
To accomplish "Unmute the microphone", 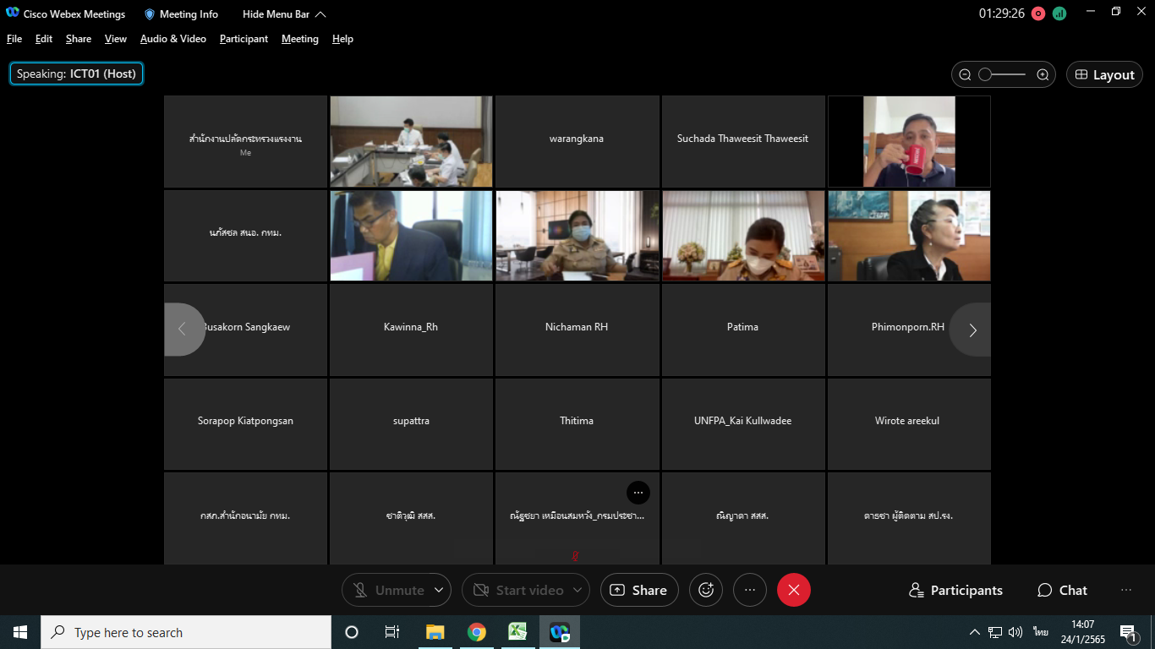I will pyautogui.click(x=389, y=590).
